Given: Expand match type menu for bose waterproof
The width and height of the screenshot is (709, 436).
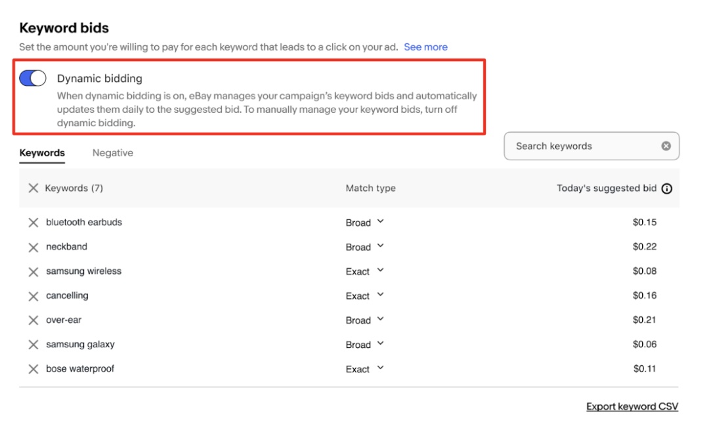Looking at the screenshot, I should [364, 368].
